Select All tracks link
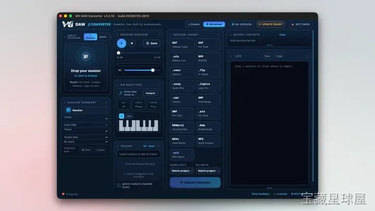The image size is (375, 211). click(145, 146)
